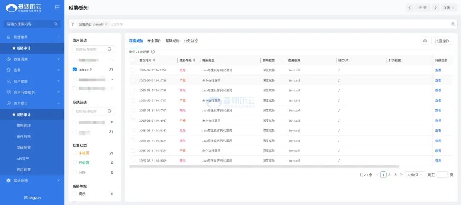Click the table's horizontal scrollbar
The image size is (461, 205).
tap(264, 166)
